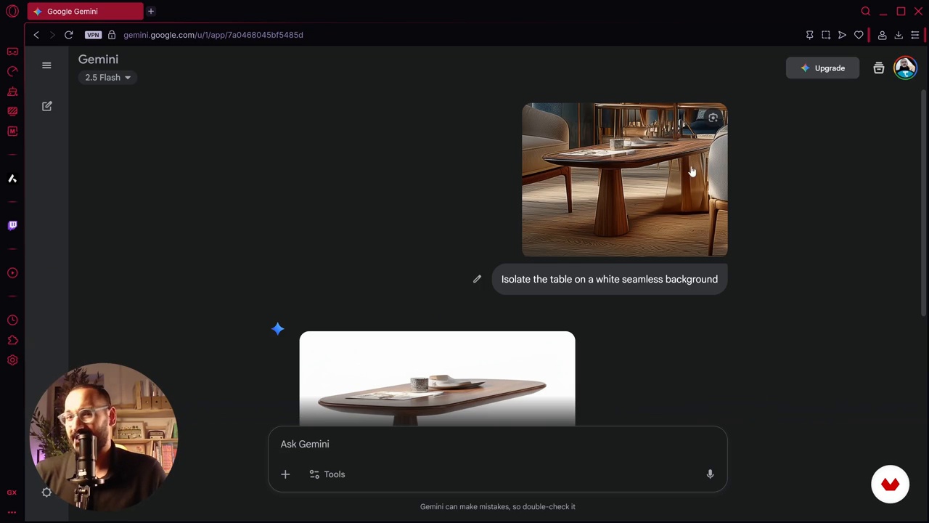Image resolution: width=929 pixels, height=523 pixels.
Task: Open the browser tab search magnifier
Action: 866,12
